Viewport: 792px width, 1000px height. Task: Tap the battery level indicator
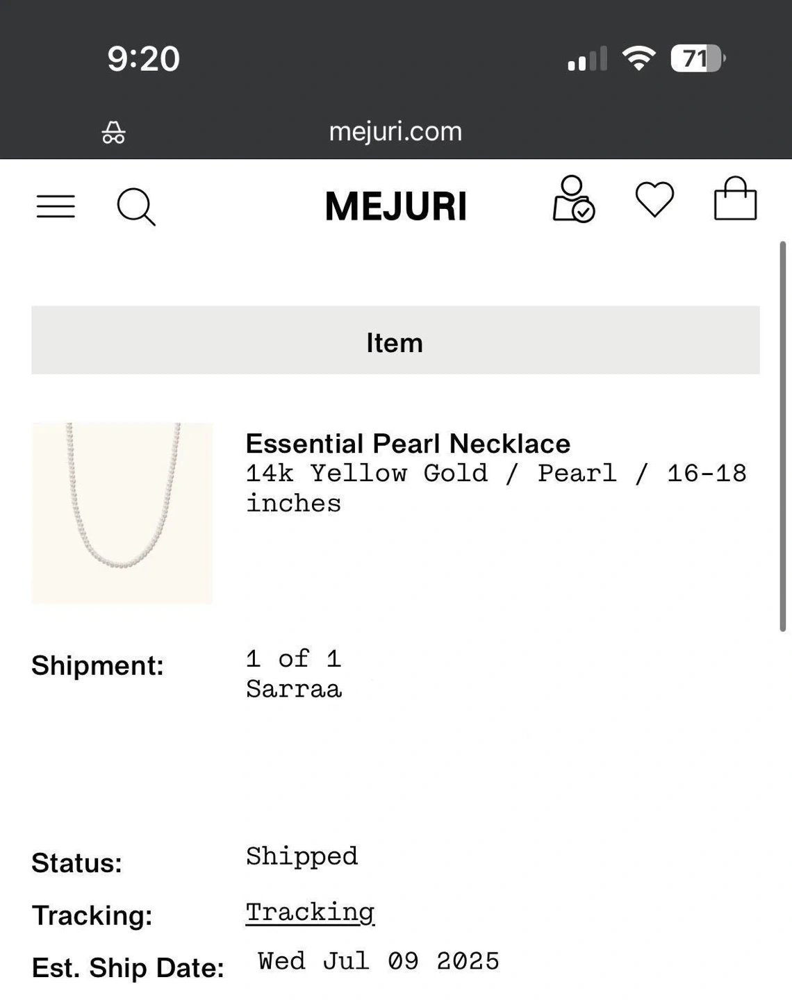pos(697,58)
